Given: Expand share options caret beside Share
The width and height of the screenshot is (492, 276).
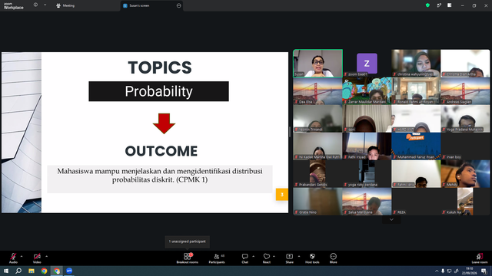Looking at the screenshot, I should (x=299, y=256).
